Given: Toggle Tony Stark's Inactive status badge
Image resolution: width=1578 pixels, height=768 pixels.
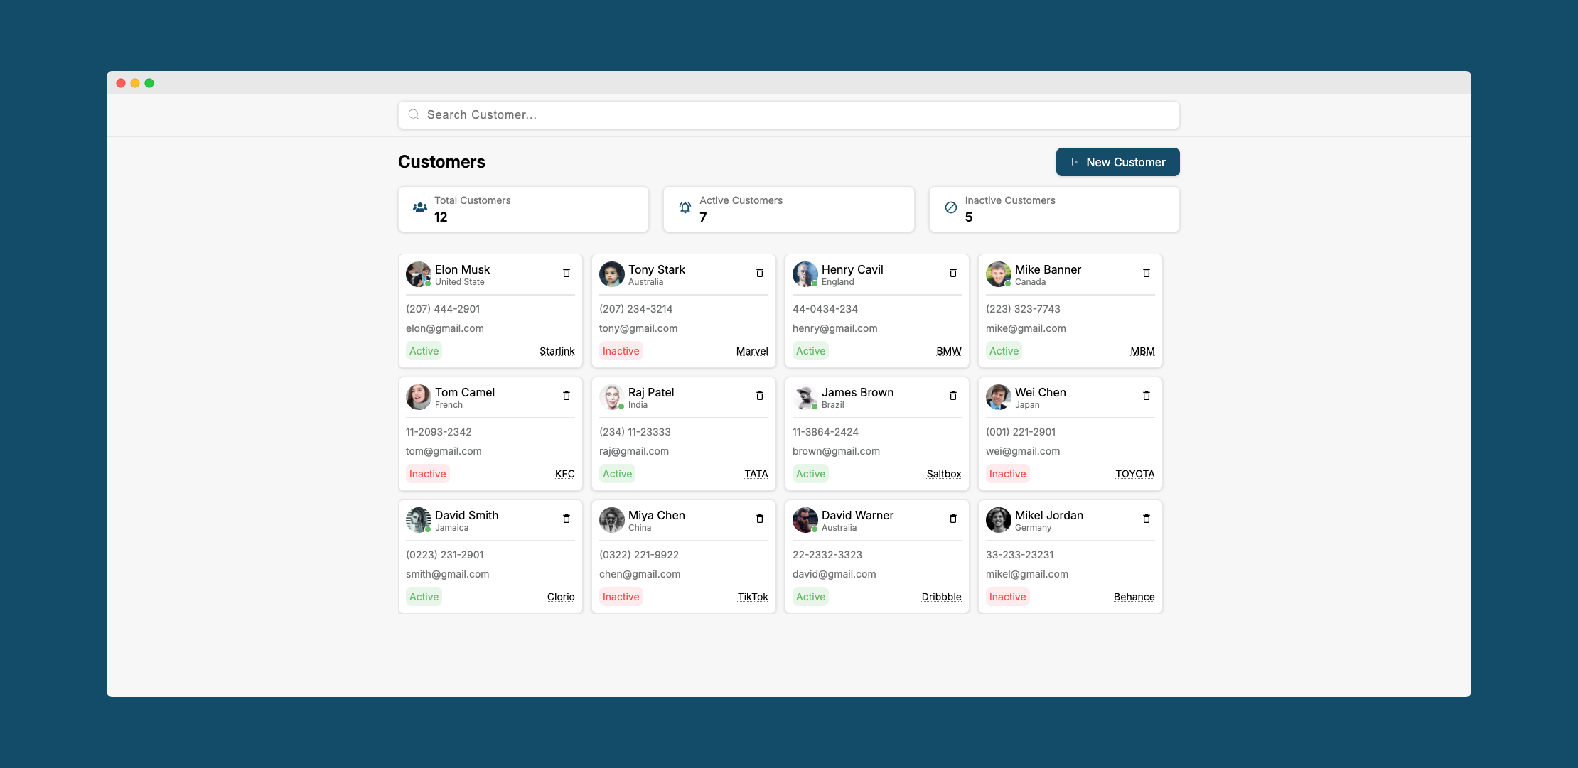Looking at the screenshot, I should (x=620, y=350).
